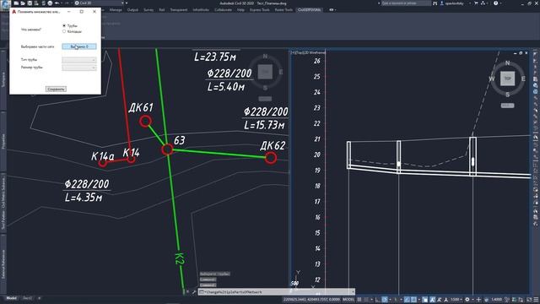Click the plus annotation scale icon in status bar
Image resolution: width=540 pixels, height=304 pixels.
coord(478,300)
